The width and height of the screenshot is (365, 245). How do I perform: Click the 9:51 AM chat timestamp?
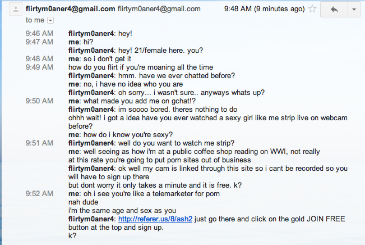[39, 143]
